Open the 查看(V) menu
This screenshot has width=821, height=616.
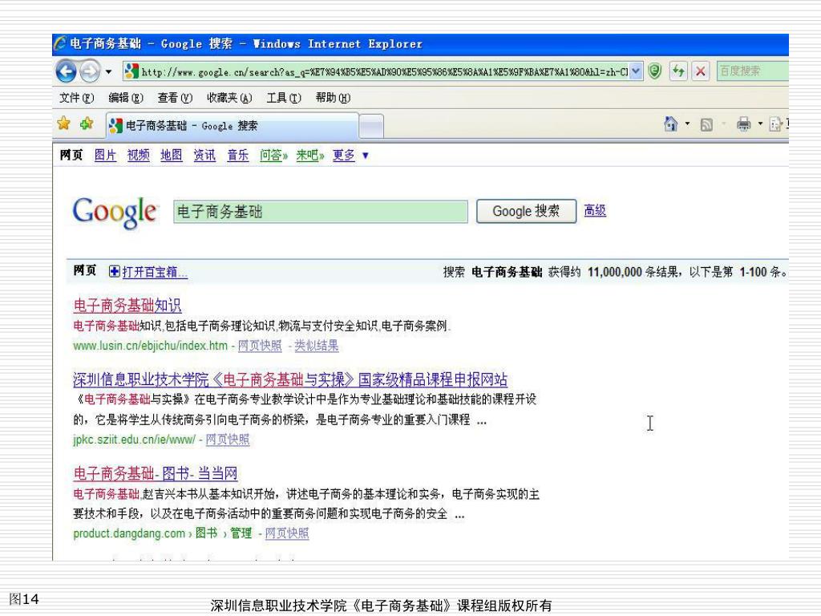(x=175, y=97)
